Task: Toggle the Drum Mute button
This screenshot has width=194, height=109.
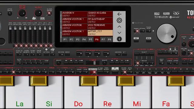Action: pos(39,54)
